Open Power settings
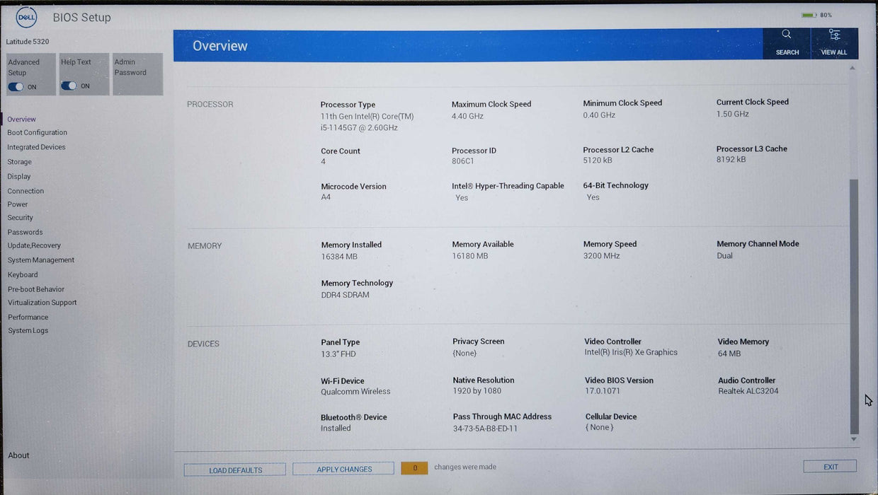This screenshot has width=878, height=495. [18, 204]
